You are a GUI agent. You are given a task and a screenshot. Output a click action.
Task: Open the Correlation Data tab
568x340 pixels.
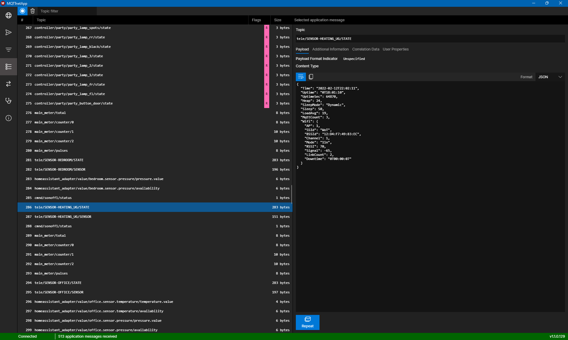[x=365, y=49]
